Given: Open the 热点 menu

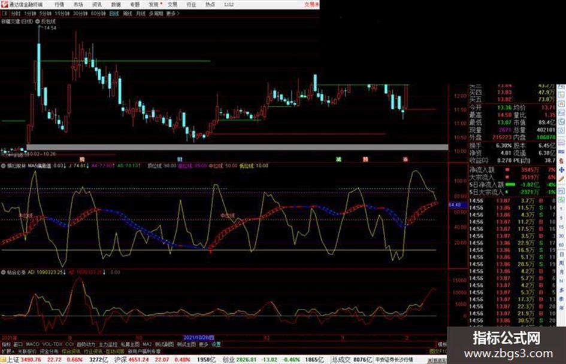Looking at the screenshot, I should coord(210,5).
